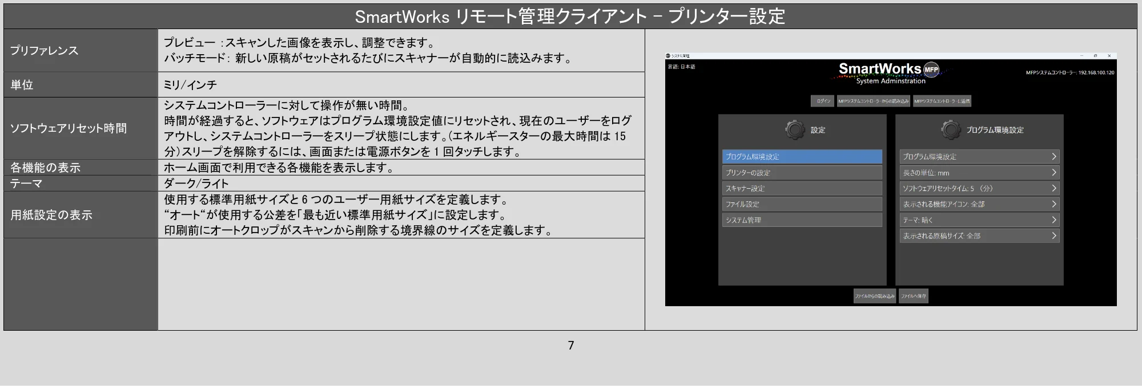Open the 表示される機能アイコン: 全部 chevron
The height and width of the screenshot is (386, 1142).
(1054, 204)
